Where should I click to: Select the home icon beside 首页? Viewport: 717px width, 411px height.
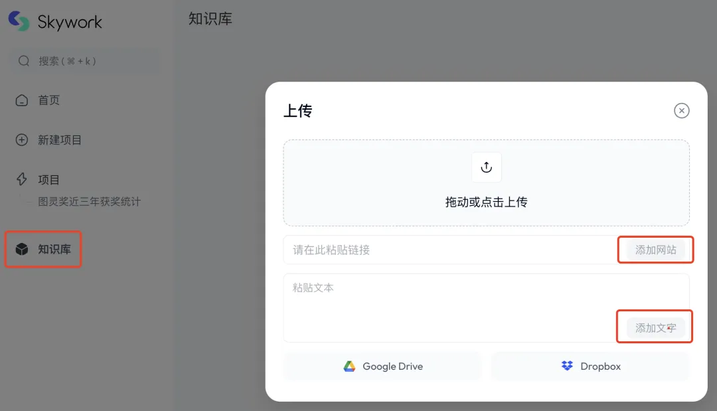(23, 100)
